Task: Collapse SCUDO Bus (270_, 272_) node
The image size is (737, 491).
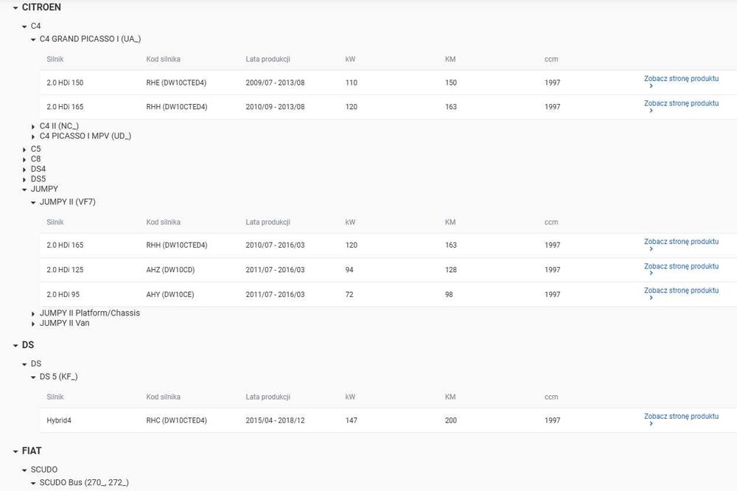Action: point(33,483)
